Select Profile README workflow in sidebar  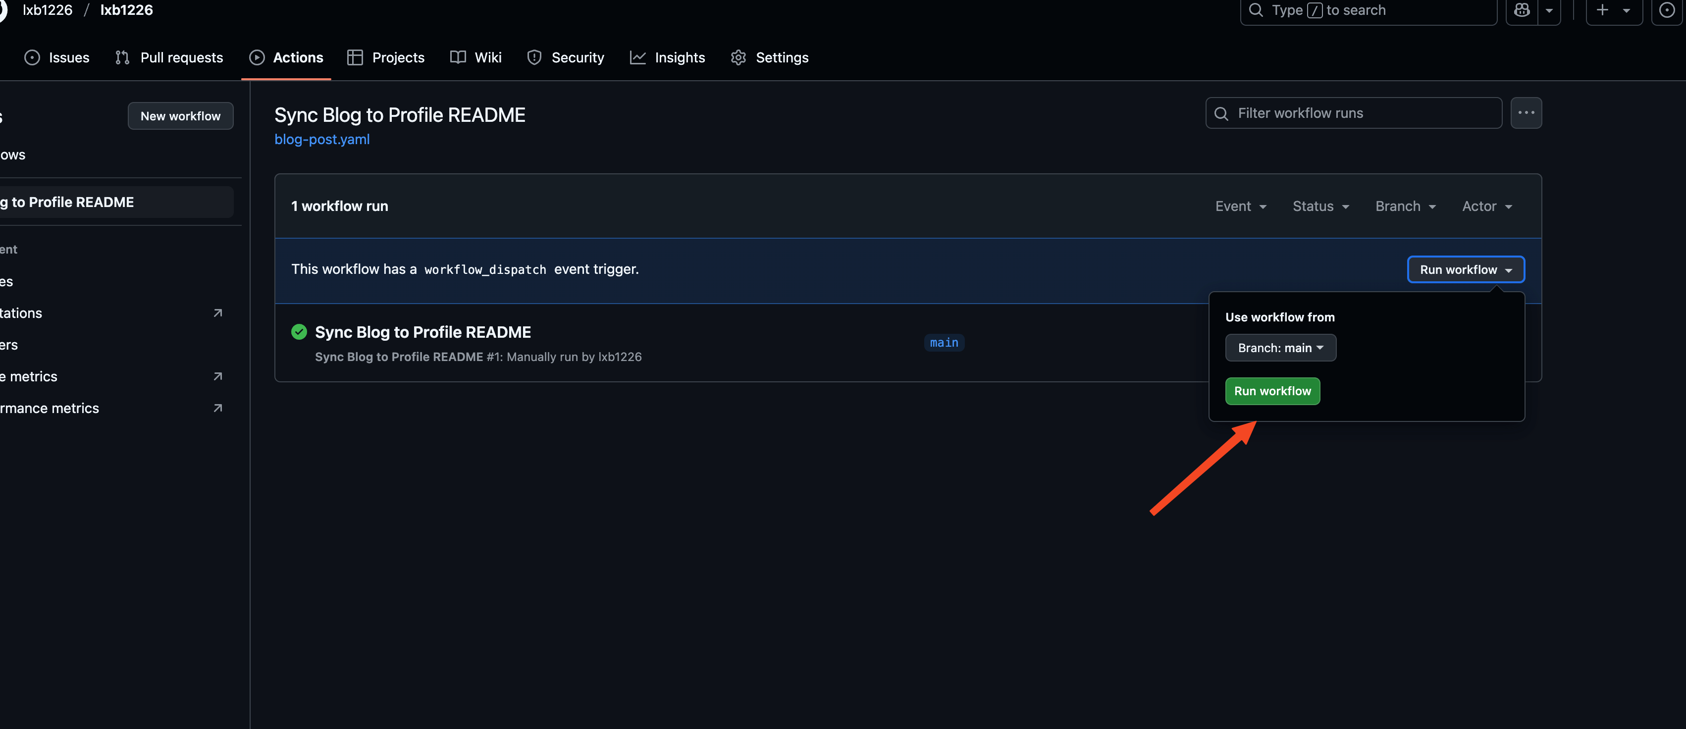[115, 202]
